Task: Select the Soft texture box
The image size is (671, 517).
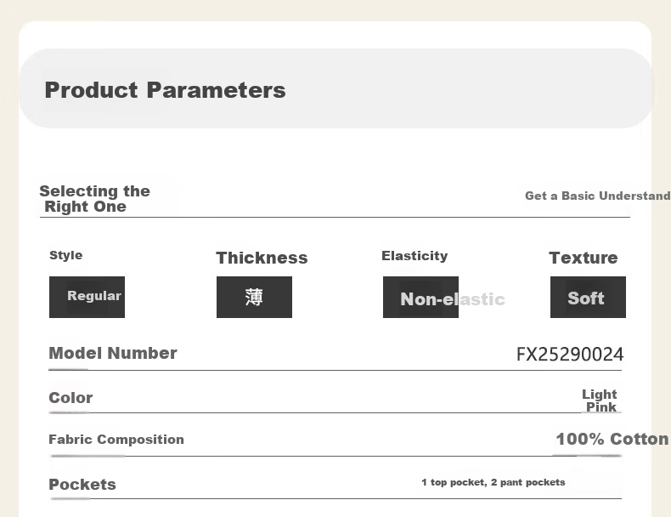Action: click(588, 297)
